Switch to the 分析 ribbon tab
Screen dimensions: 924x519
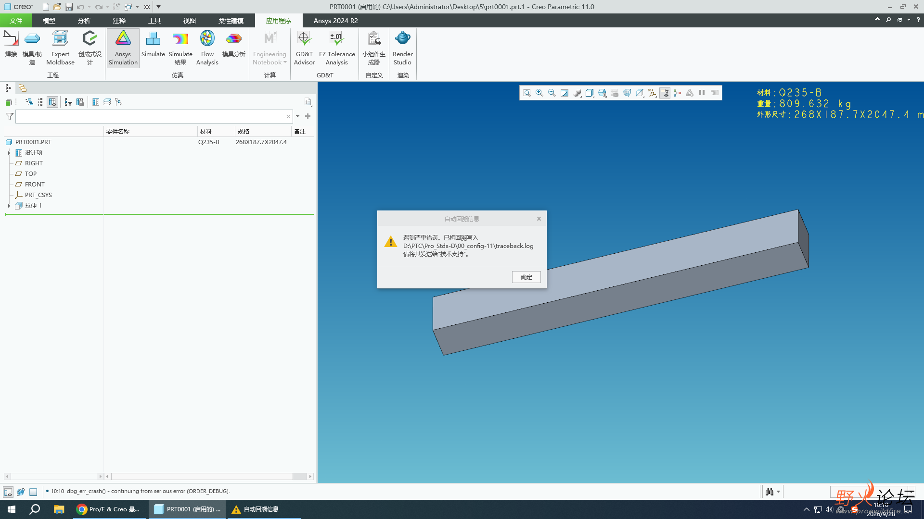click(84, 21)
